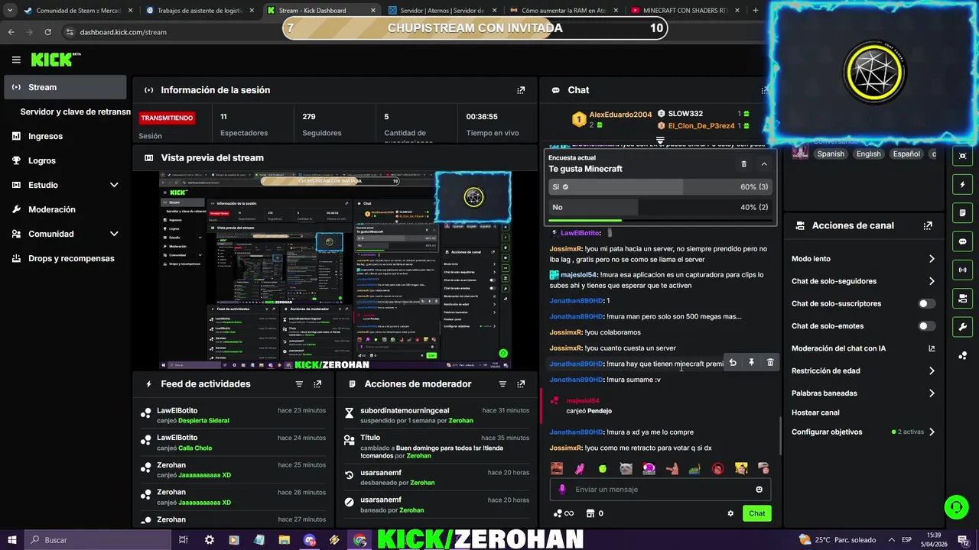The height and width of the screenshot is (550, 979).
Task: Vote No in the Minecraft poll
Action: coord(660,207)
